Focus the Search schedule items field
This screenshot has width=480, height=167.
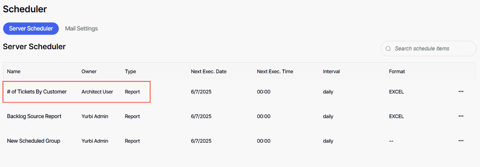428,49
